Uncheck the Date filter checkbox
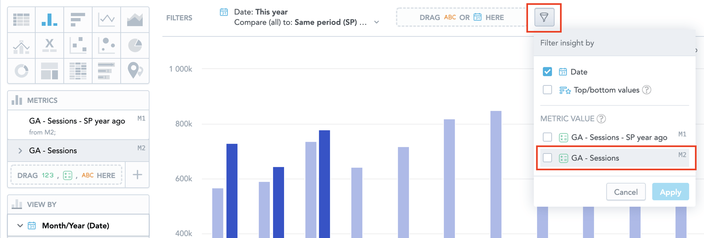 pyautogui.click(x=547, y=71)
